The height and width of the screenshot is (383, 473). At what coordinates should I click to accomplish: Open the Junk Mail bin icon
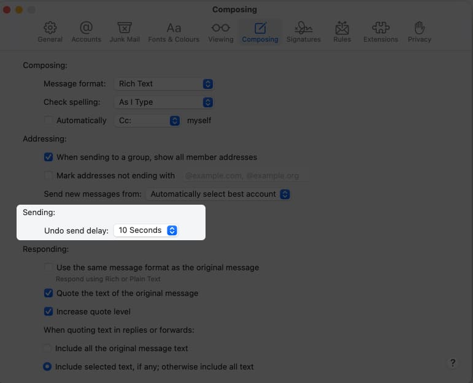(x=125, y=28)
